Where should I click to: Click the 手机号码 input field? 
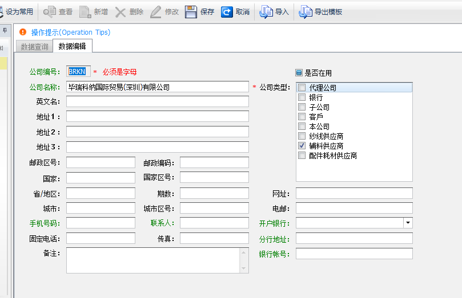coord(101,223)
